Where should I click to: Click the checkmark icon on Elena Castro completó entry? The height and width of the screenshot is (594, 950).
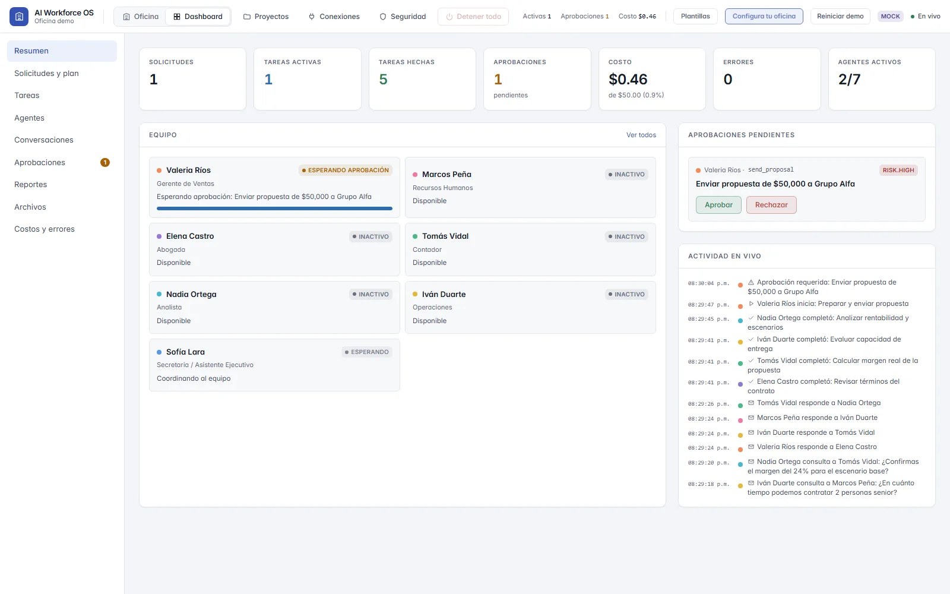coord(751,381)
